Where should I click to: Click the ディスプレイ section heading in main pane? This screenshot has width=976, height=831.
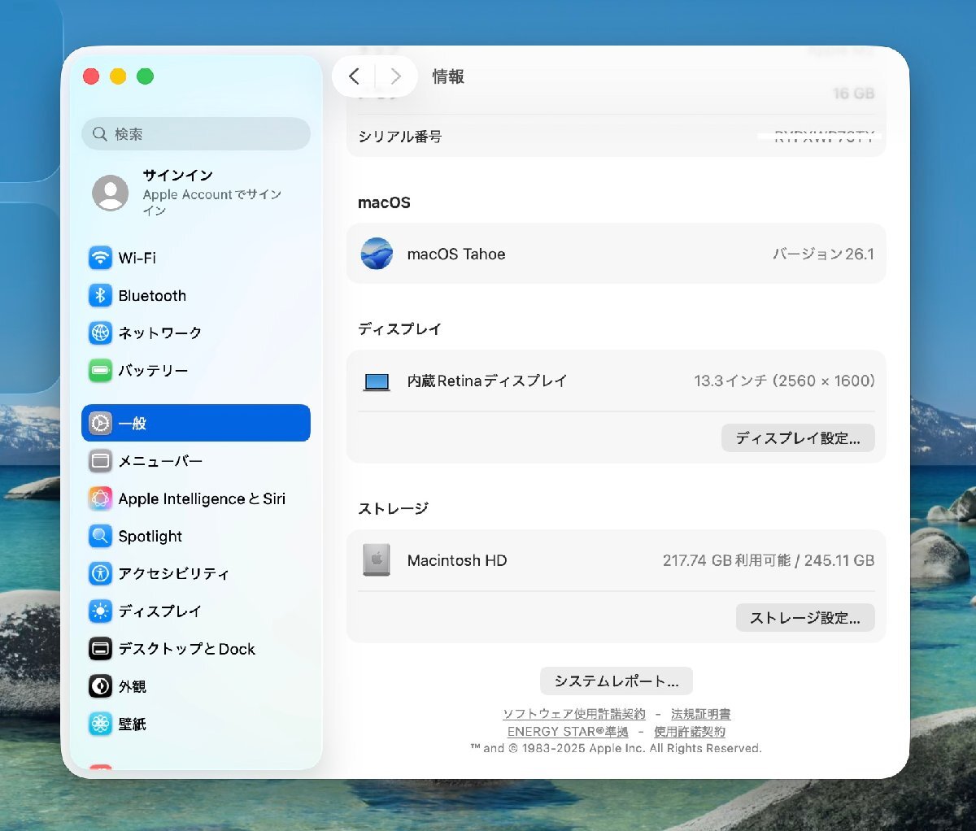click(x=400, y=329)
